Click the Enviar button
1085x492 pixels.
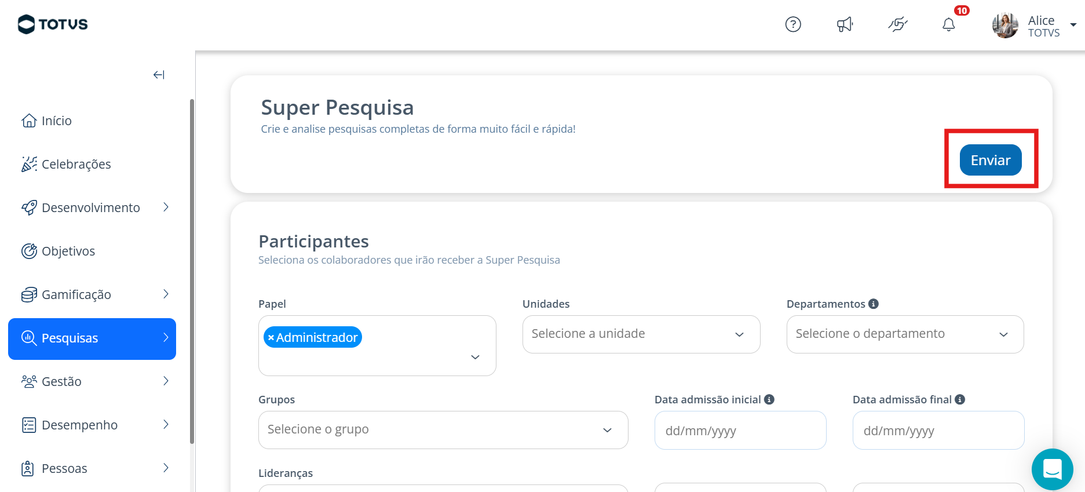click(x=991, y=160)
